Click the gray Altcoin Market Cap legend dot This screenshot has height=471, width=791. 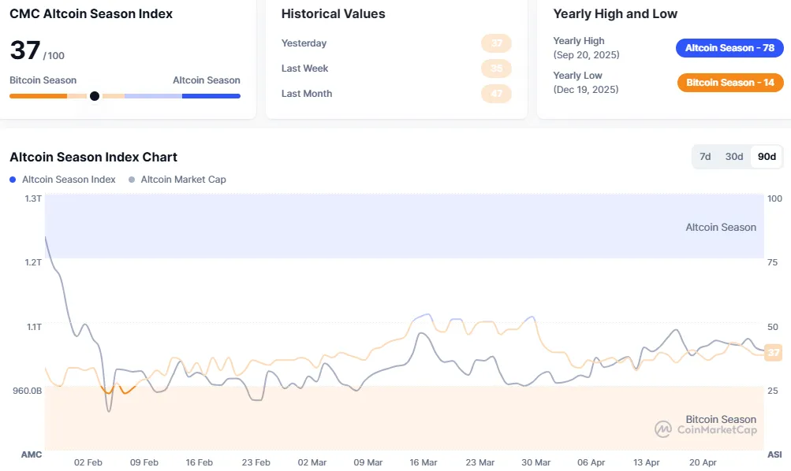[132, 180]
